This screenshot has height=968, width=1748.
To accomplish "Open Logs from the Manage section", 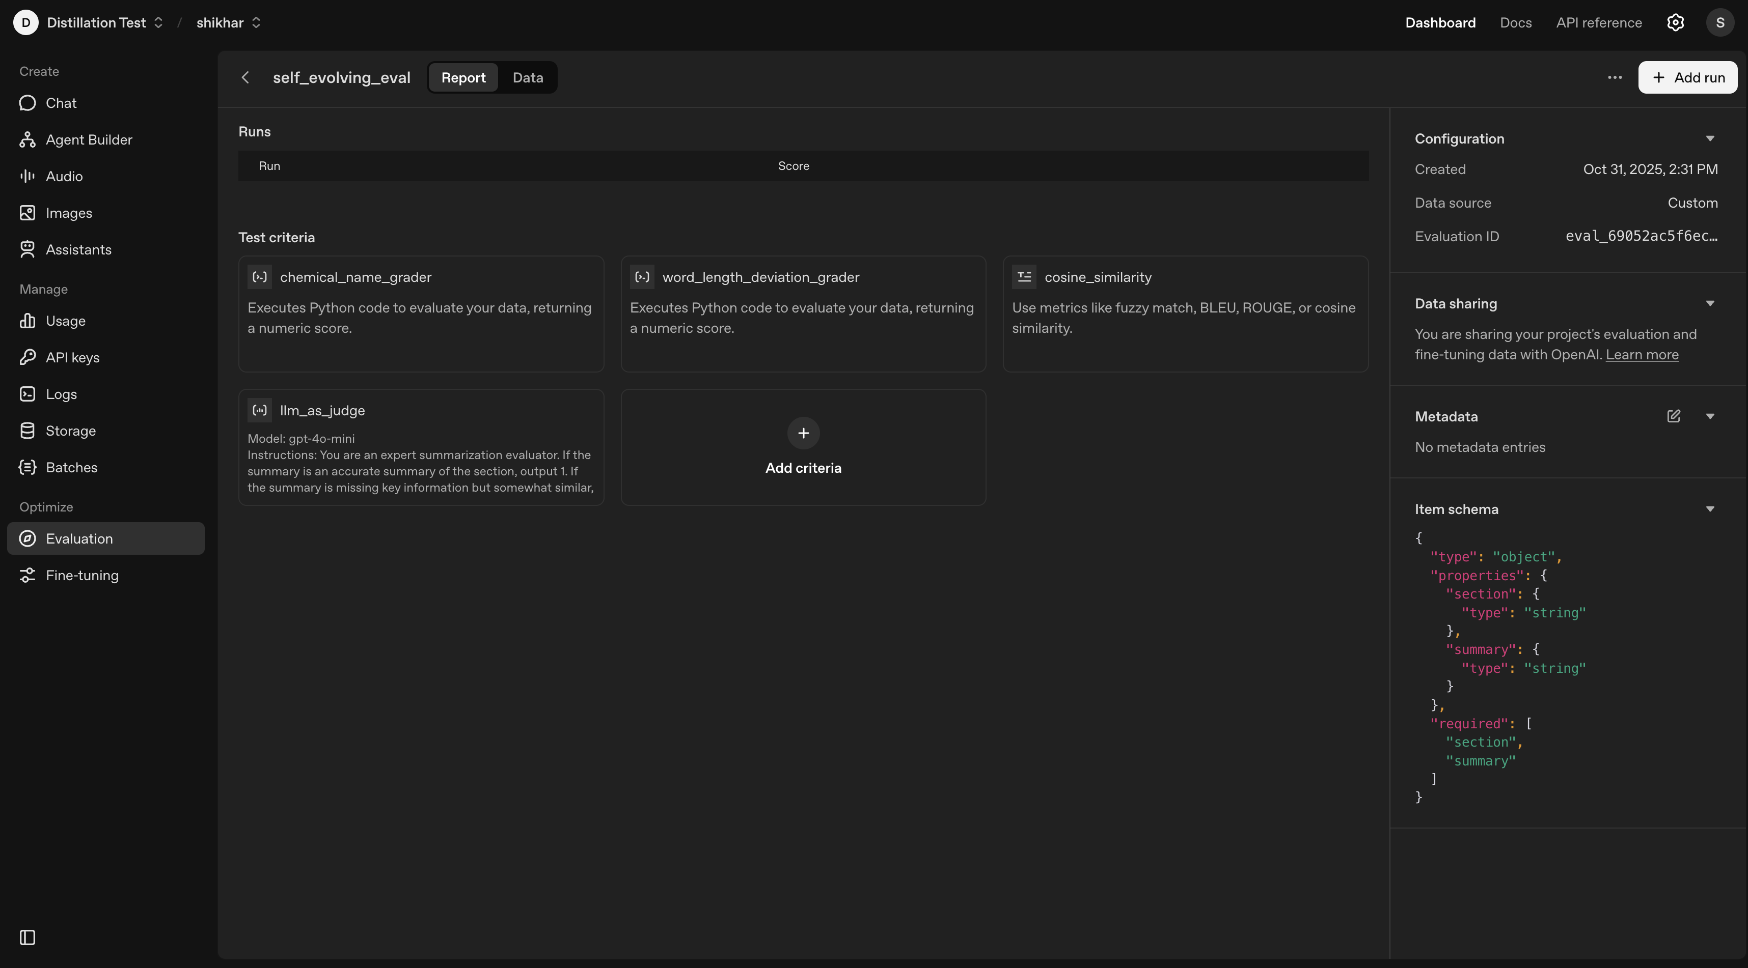I will pos(61,394).
